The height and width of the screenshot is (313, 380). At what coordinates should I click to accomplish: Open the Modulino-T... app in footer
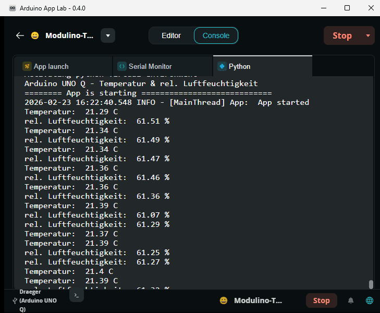(258, 300)
